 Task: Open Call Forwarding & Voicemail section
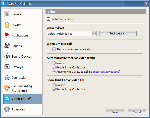(x=23, y=88)
